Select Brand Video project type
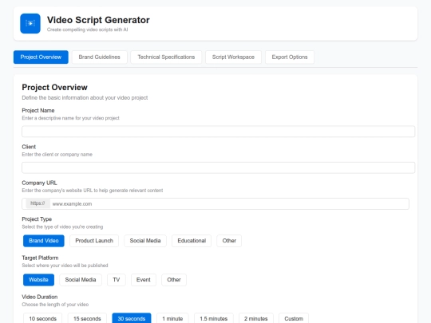 44,241
